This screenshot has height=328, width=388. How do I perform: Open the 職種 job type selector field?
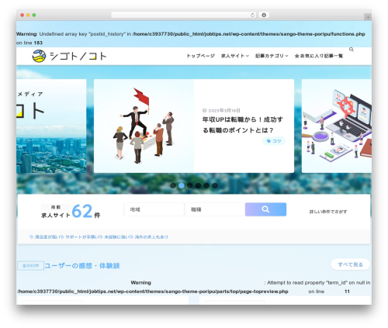click(x=215, y=209)
